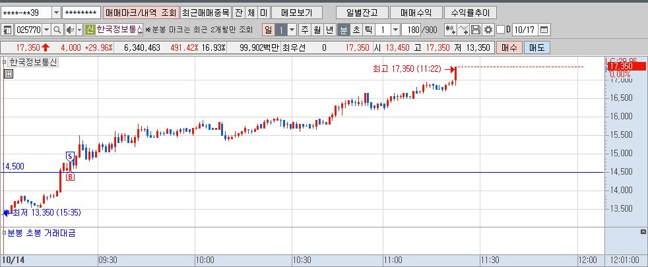
Task: Click the blue 14,500 price line label
Action: tap(13, 166)
